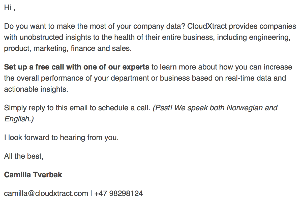Click the camilla@cloudxtract.com email address
Image resolution: width=304 pixels, height=203 pixels.
[x=46, y=193]
